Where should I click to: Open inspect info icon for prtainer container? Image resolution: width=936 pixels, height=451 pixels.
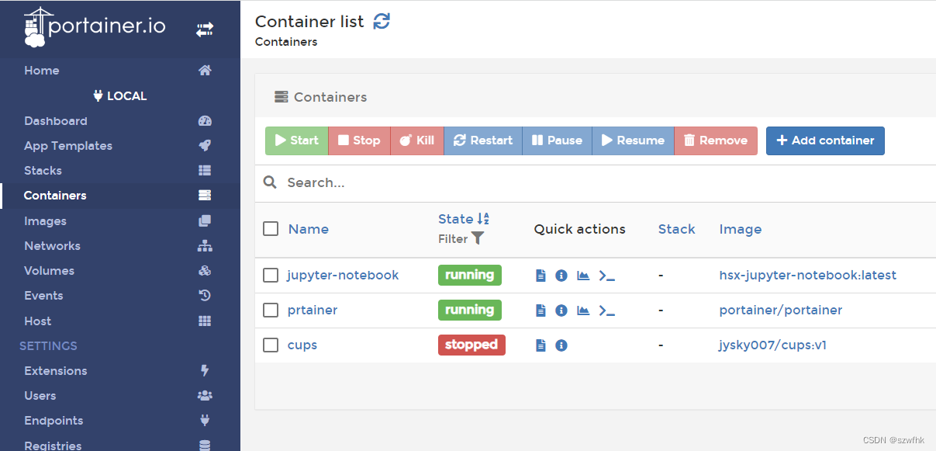pyautogui.click(x=561, y=310)
